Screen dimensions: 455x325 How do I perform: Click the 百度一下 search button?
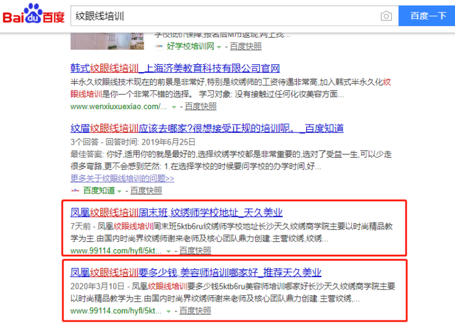tap(426, 16)
